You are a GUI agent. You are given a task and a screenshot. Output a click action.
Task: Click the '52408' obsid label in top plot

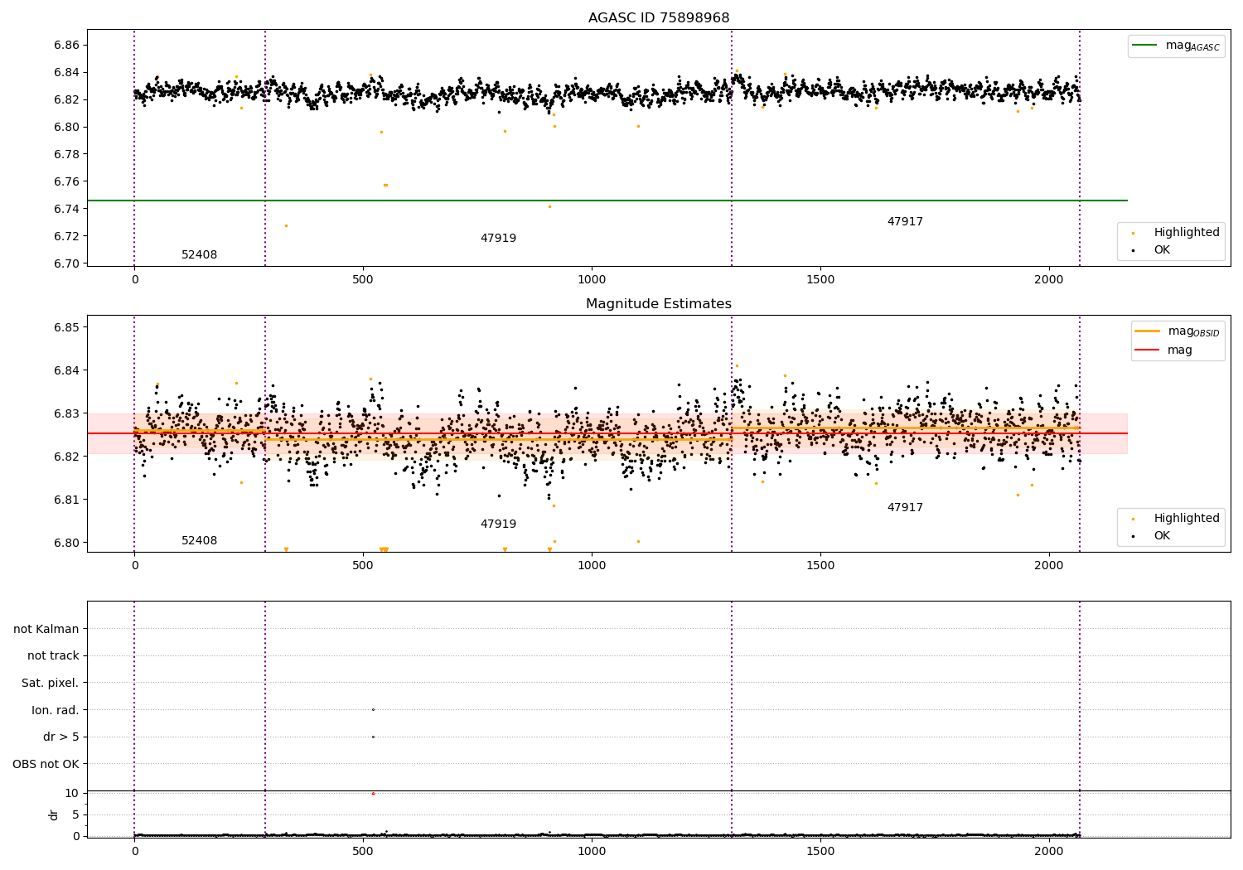tap(199, 255)
